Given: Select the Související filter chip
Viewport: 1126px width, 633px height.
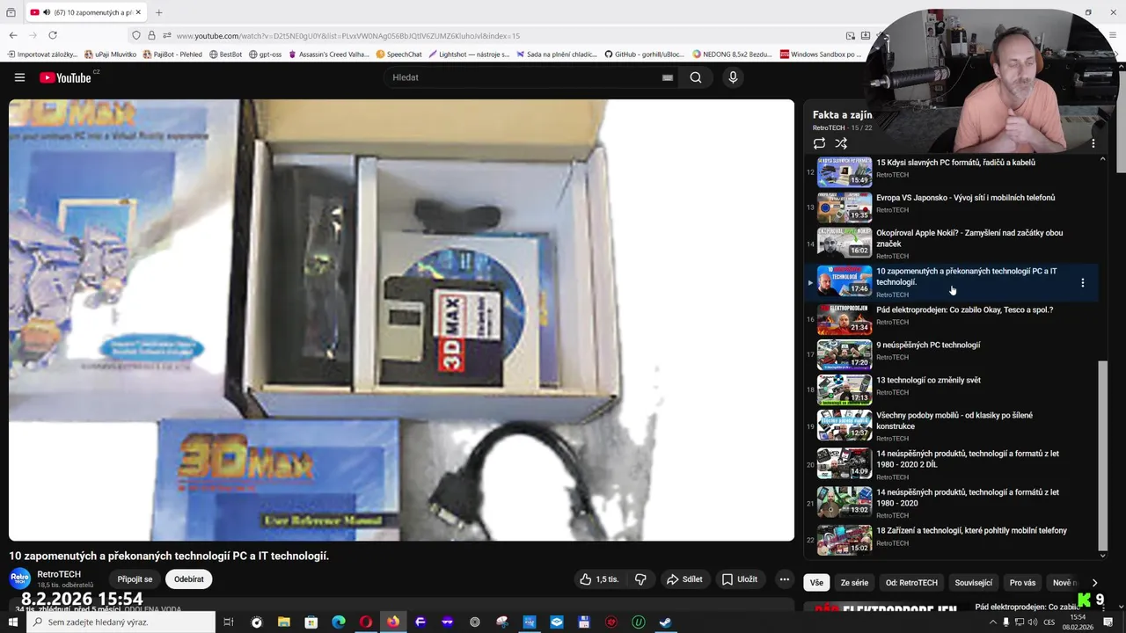Looking at the screenshot, I should (974, 583).
